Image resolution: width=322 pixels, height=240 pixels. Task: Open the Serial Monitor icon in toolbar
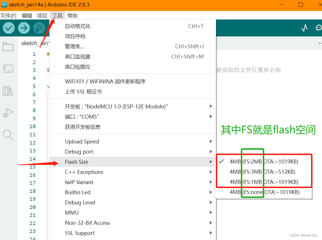point(318,28)
